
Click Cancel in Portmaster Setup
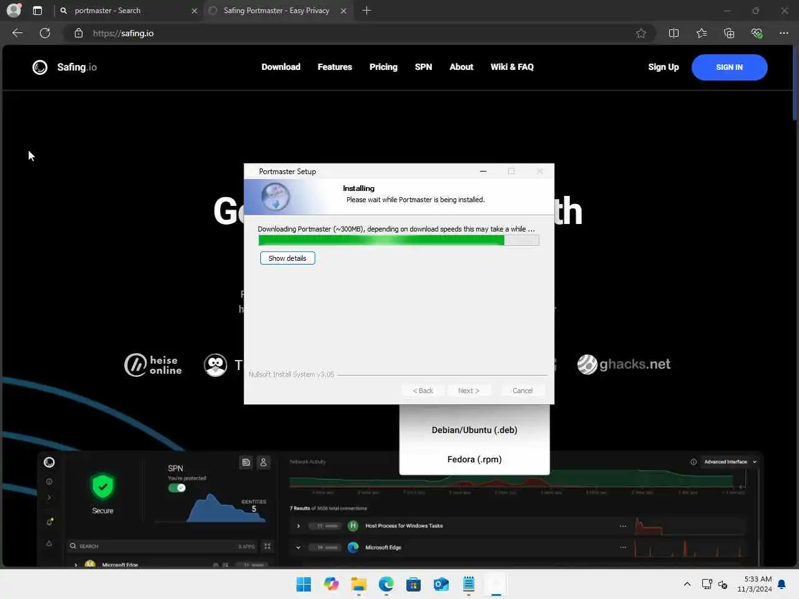pyautogui.click(x=522, y=391)
